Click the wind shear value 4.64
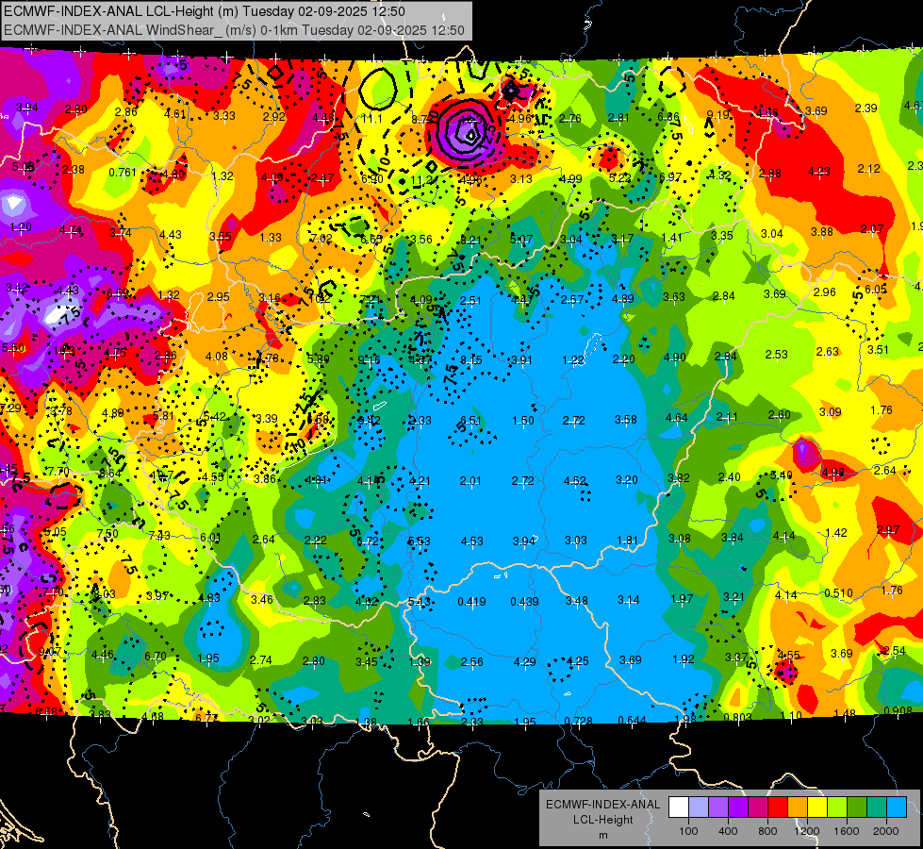The image size is (923, 849). (676, 418)
